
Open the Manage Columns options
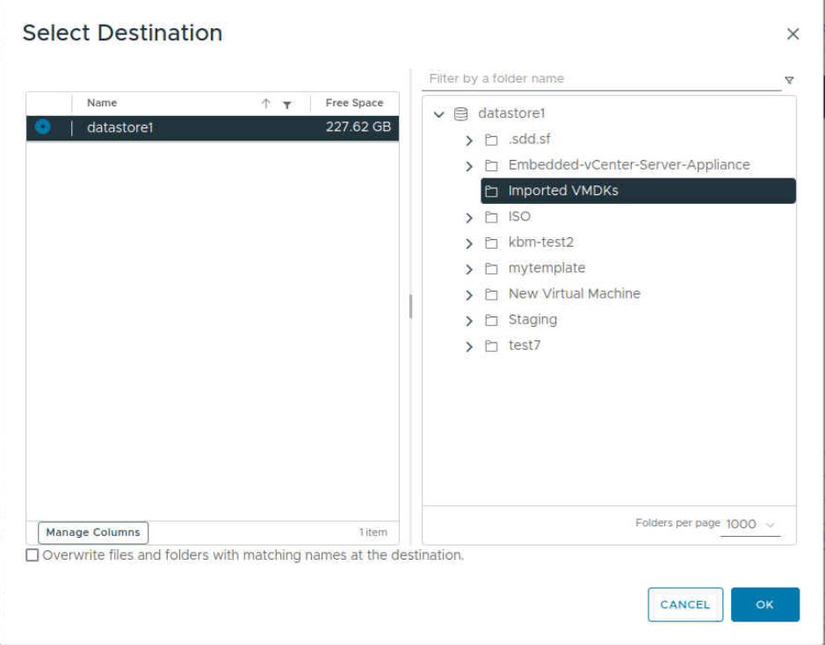tap(93, 533)
